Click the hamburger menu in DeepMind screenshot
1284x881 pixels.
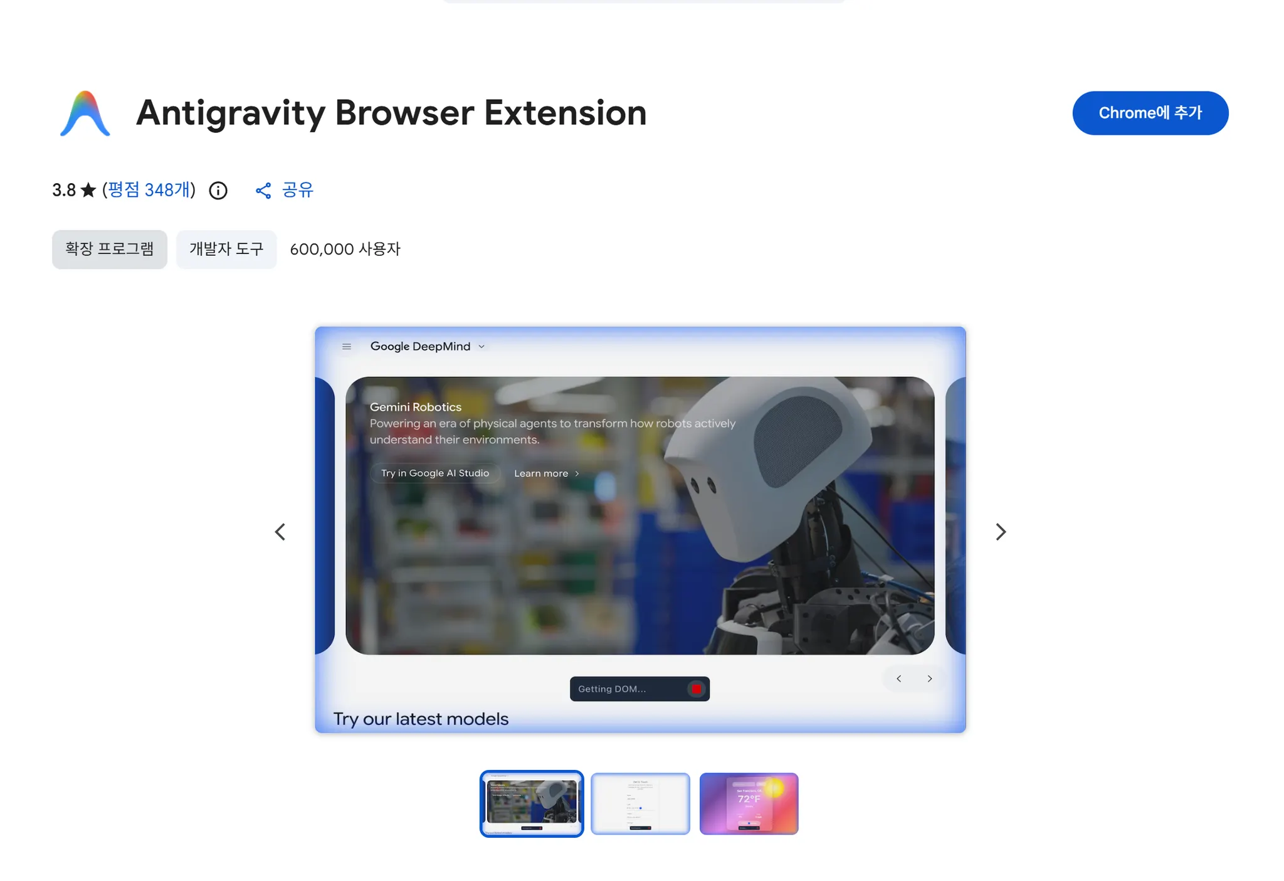pyautogui.click(x=347, y=347)
